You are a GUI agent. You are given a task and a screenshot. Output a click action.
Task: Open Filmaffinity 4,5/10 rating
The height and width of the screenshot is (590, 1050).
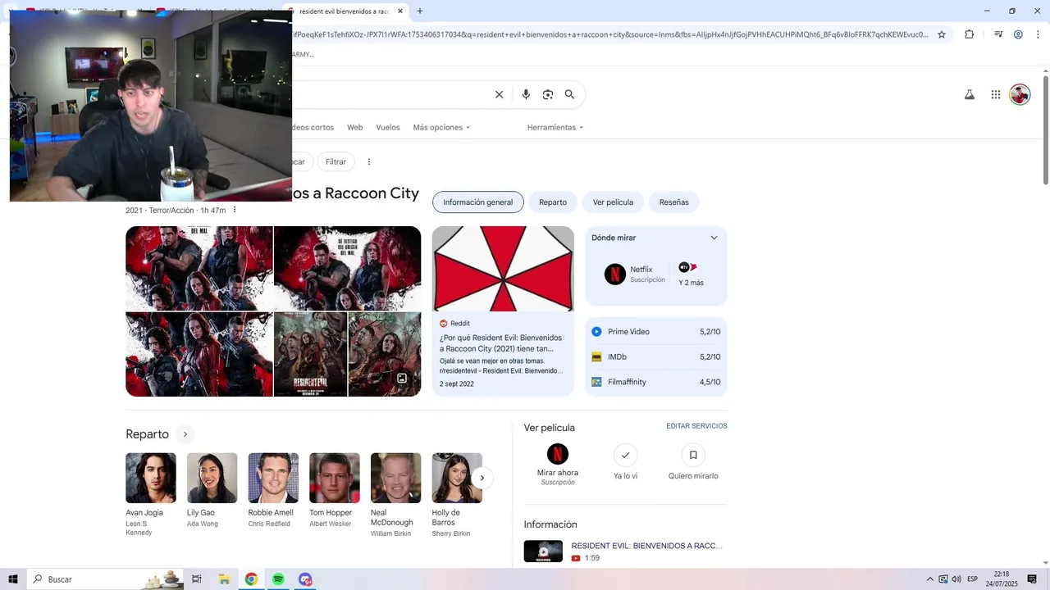656,382
